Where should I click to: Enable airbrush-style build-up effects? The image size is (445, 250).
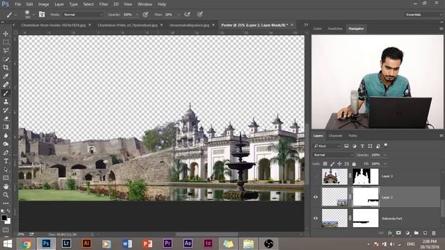[187, 14]
